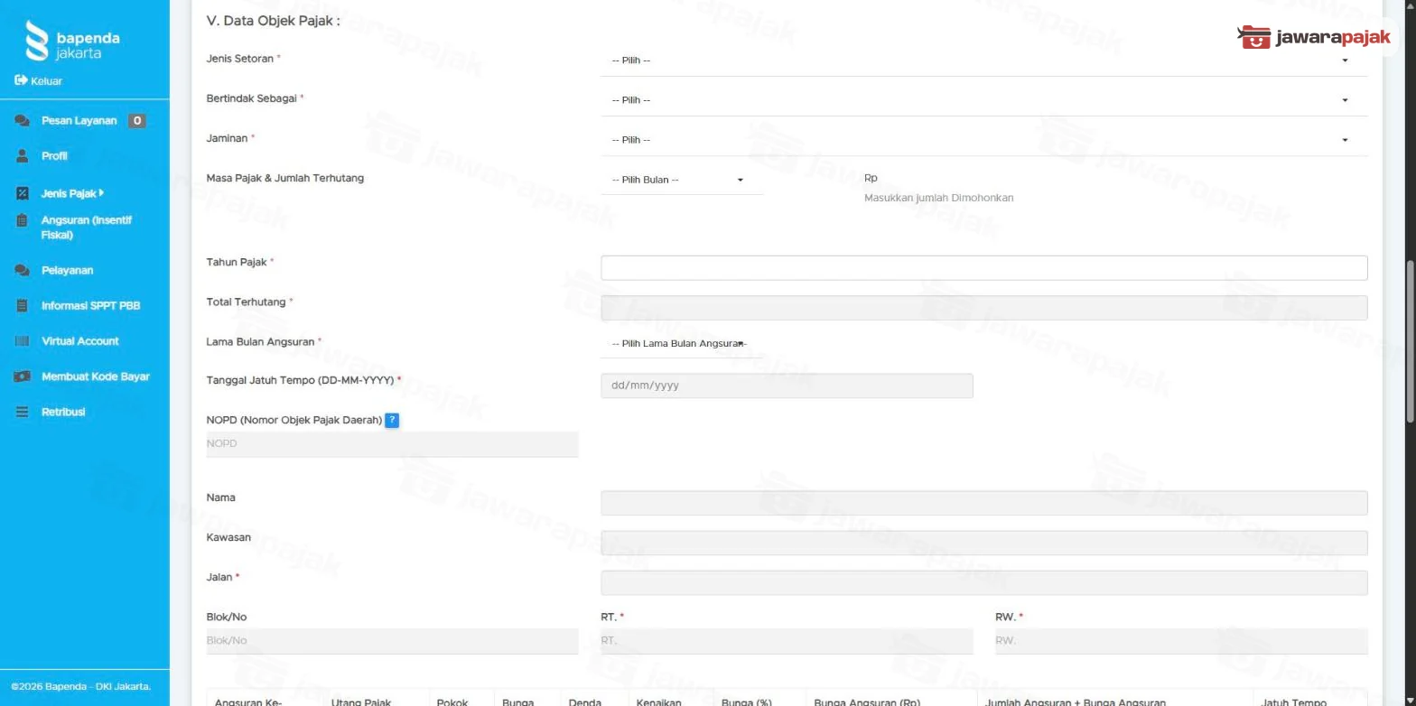Open the Jenis Setoran dropdown
The image size is (1416, 706).
pyautogui.click(x=983, y=60)
